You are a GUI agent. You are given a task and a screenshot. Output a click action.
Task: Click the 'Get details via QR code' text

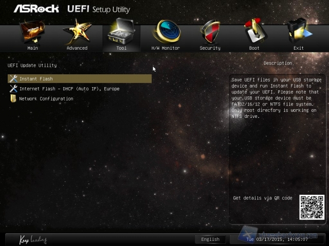tap(262, 198)
